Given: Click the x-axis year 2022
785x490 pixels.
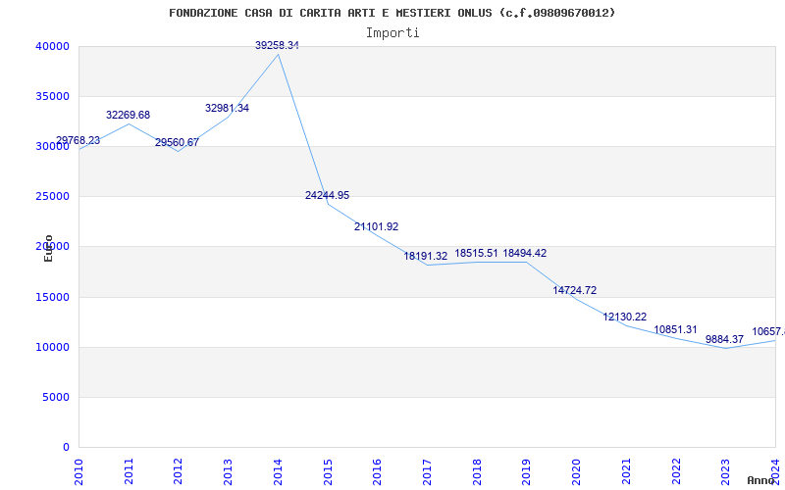Looking at the screenshot, I should click(x=676, y=472).
